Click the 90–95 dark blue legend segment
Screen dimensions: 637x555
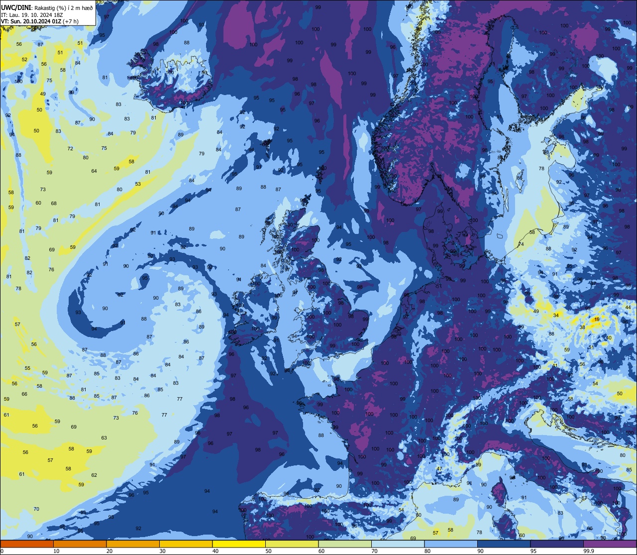point(504,544)
